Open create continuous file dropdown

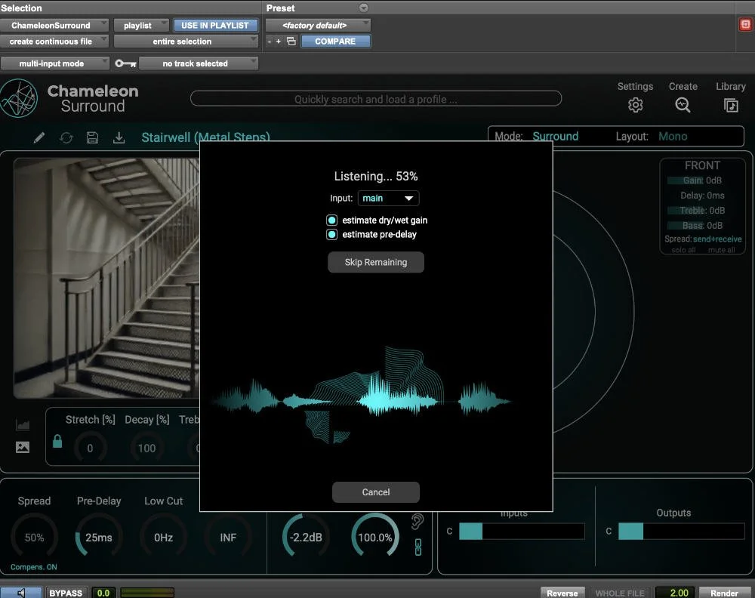click(x=54, y=42)
